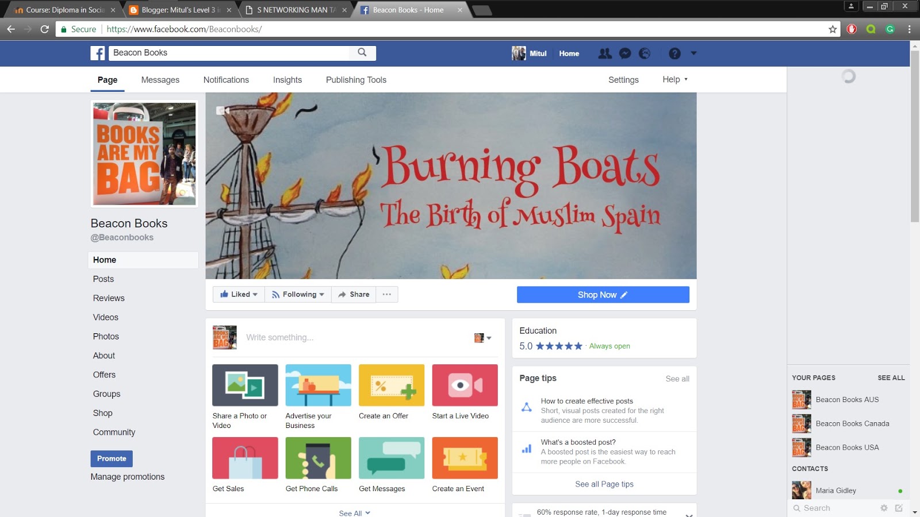Open the quick help question mark icon

click(x=674, y=53)
